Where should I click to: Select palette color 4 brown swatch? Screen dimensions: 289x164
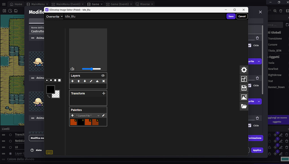coord(95,122)
